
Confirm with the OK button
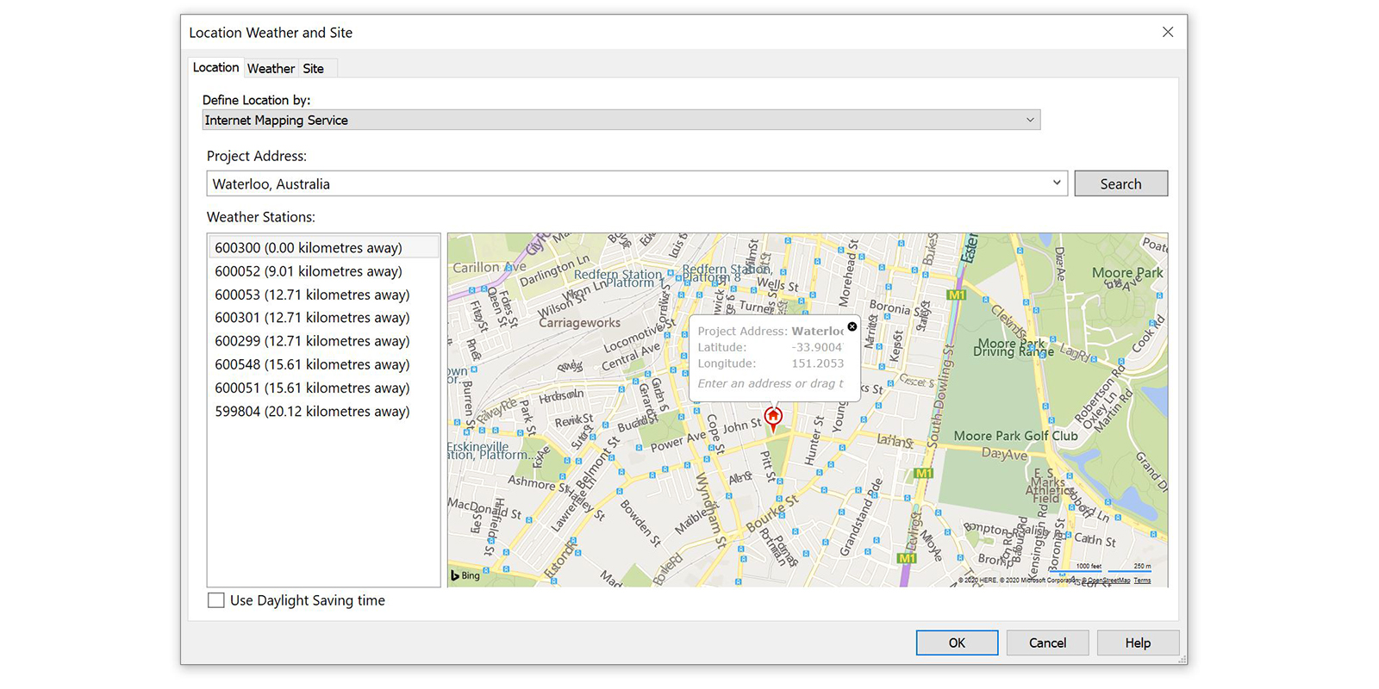point(957,642)
